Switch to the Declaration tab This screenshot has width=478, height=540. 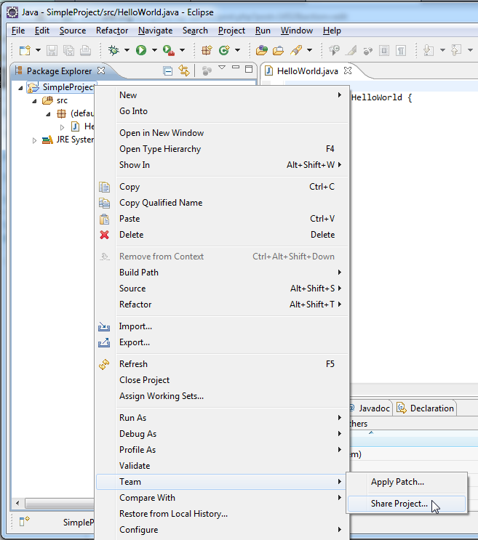(x=426, y=408)
